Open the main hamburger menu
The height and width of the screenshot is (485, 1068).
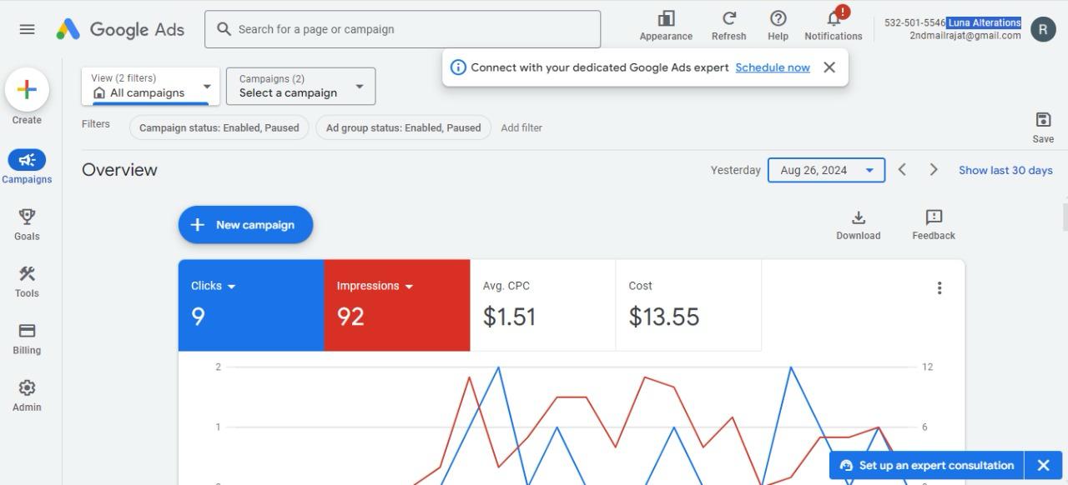tap(27, 29)
